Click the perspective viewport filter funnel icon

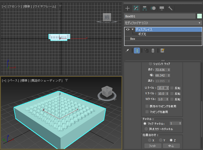pos(66,80)
